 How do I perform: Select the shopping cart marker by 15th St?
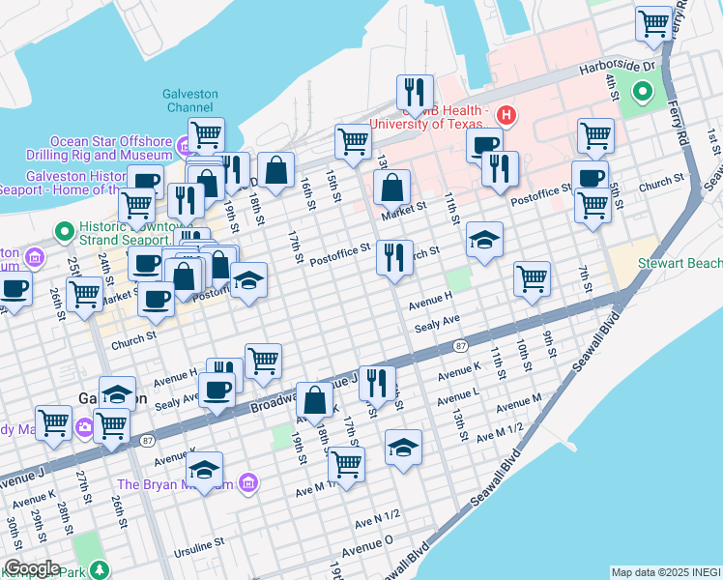[x=354, y=142]
